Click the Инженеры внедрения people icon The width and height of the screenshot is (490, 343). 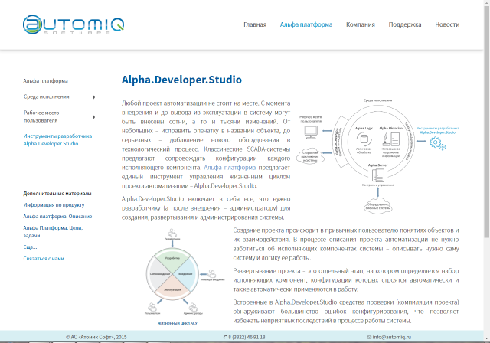click(x=211, y=274)
